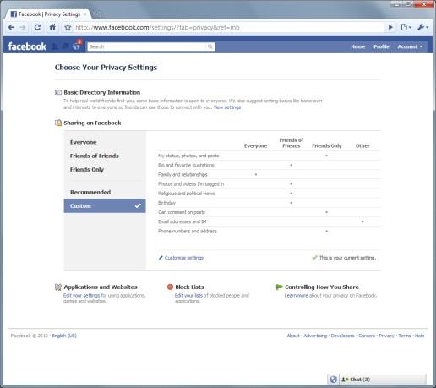Click the checkmark on Custom preset
The width and height of the screenshot is (436, 388).
[x=138, y=205]
